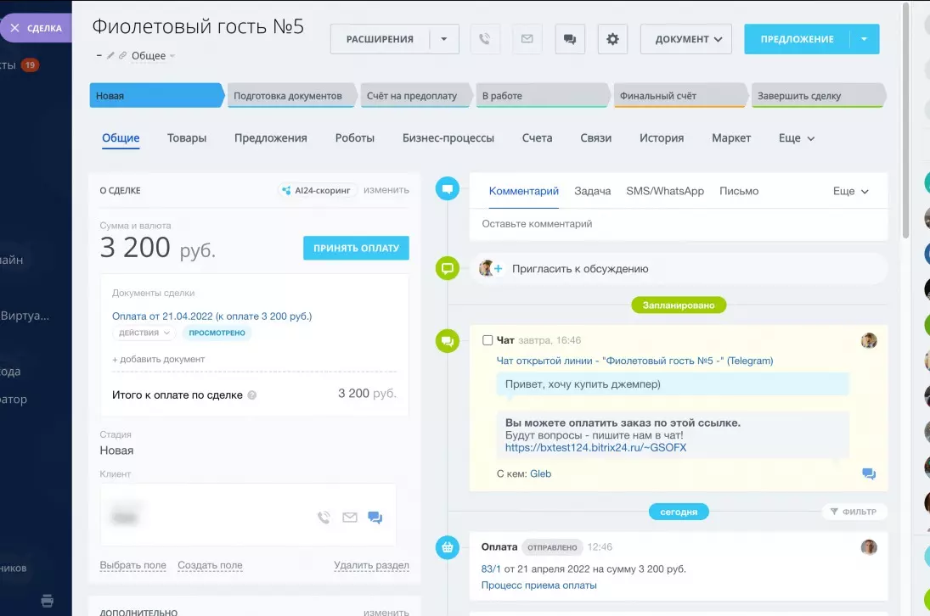Switch to the Товары tab
The image size is (930, 616).
(187, 138)
